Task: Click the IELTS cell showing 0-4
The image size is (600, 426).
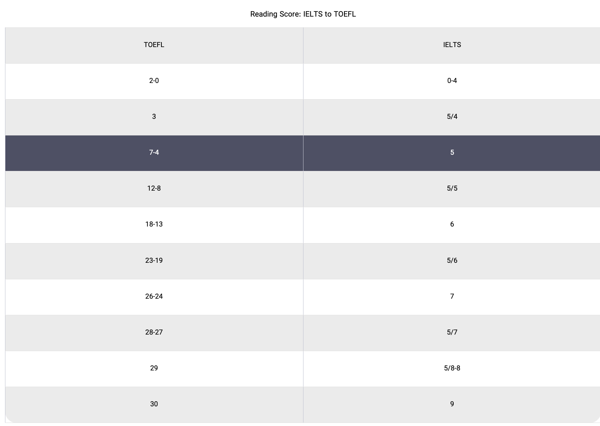Action: coord(452,81)
